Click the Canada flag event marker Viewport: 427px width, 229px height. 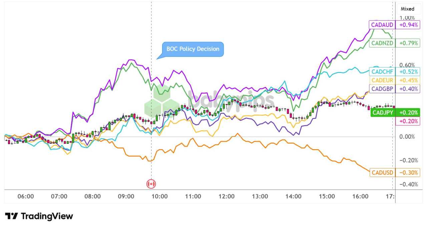click(x=151, y=184)
